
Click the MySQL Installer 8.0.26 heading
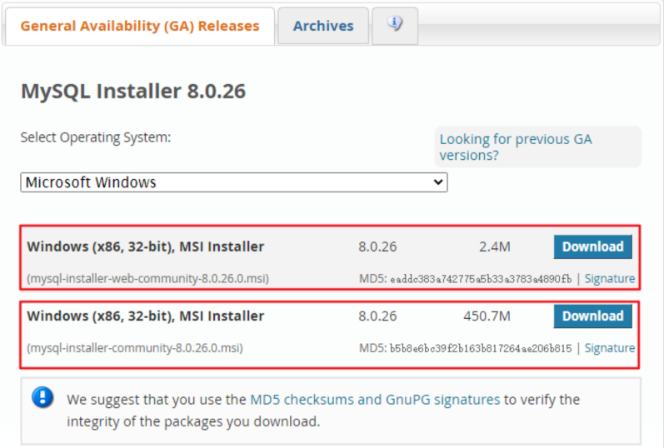coord(133,91)
